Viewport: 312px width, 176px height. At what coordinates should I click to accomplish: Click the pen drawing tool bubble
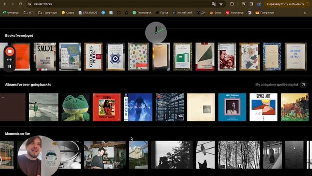(156, 33)
